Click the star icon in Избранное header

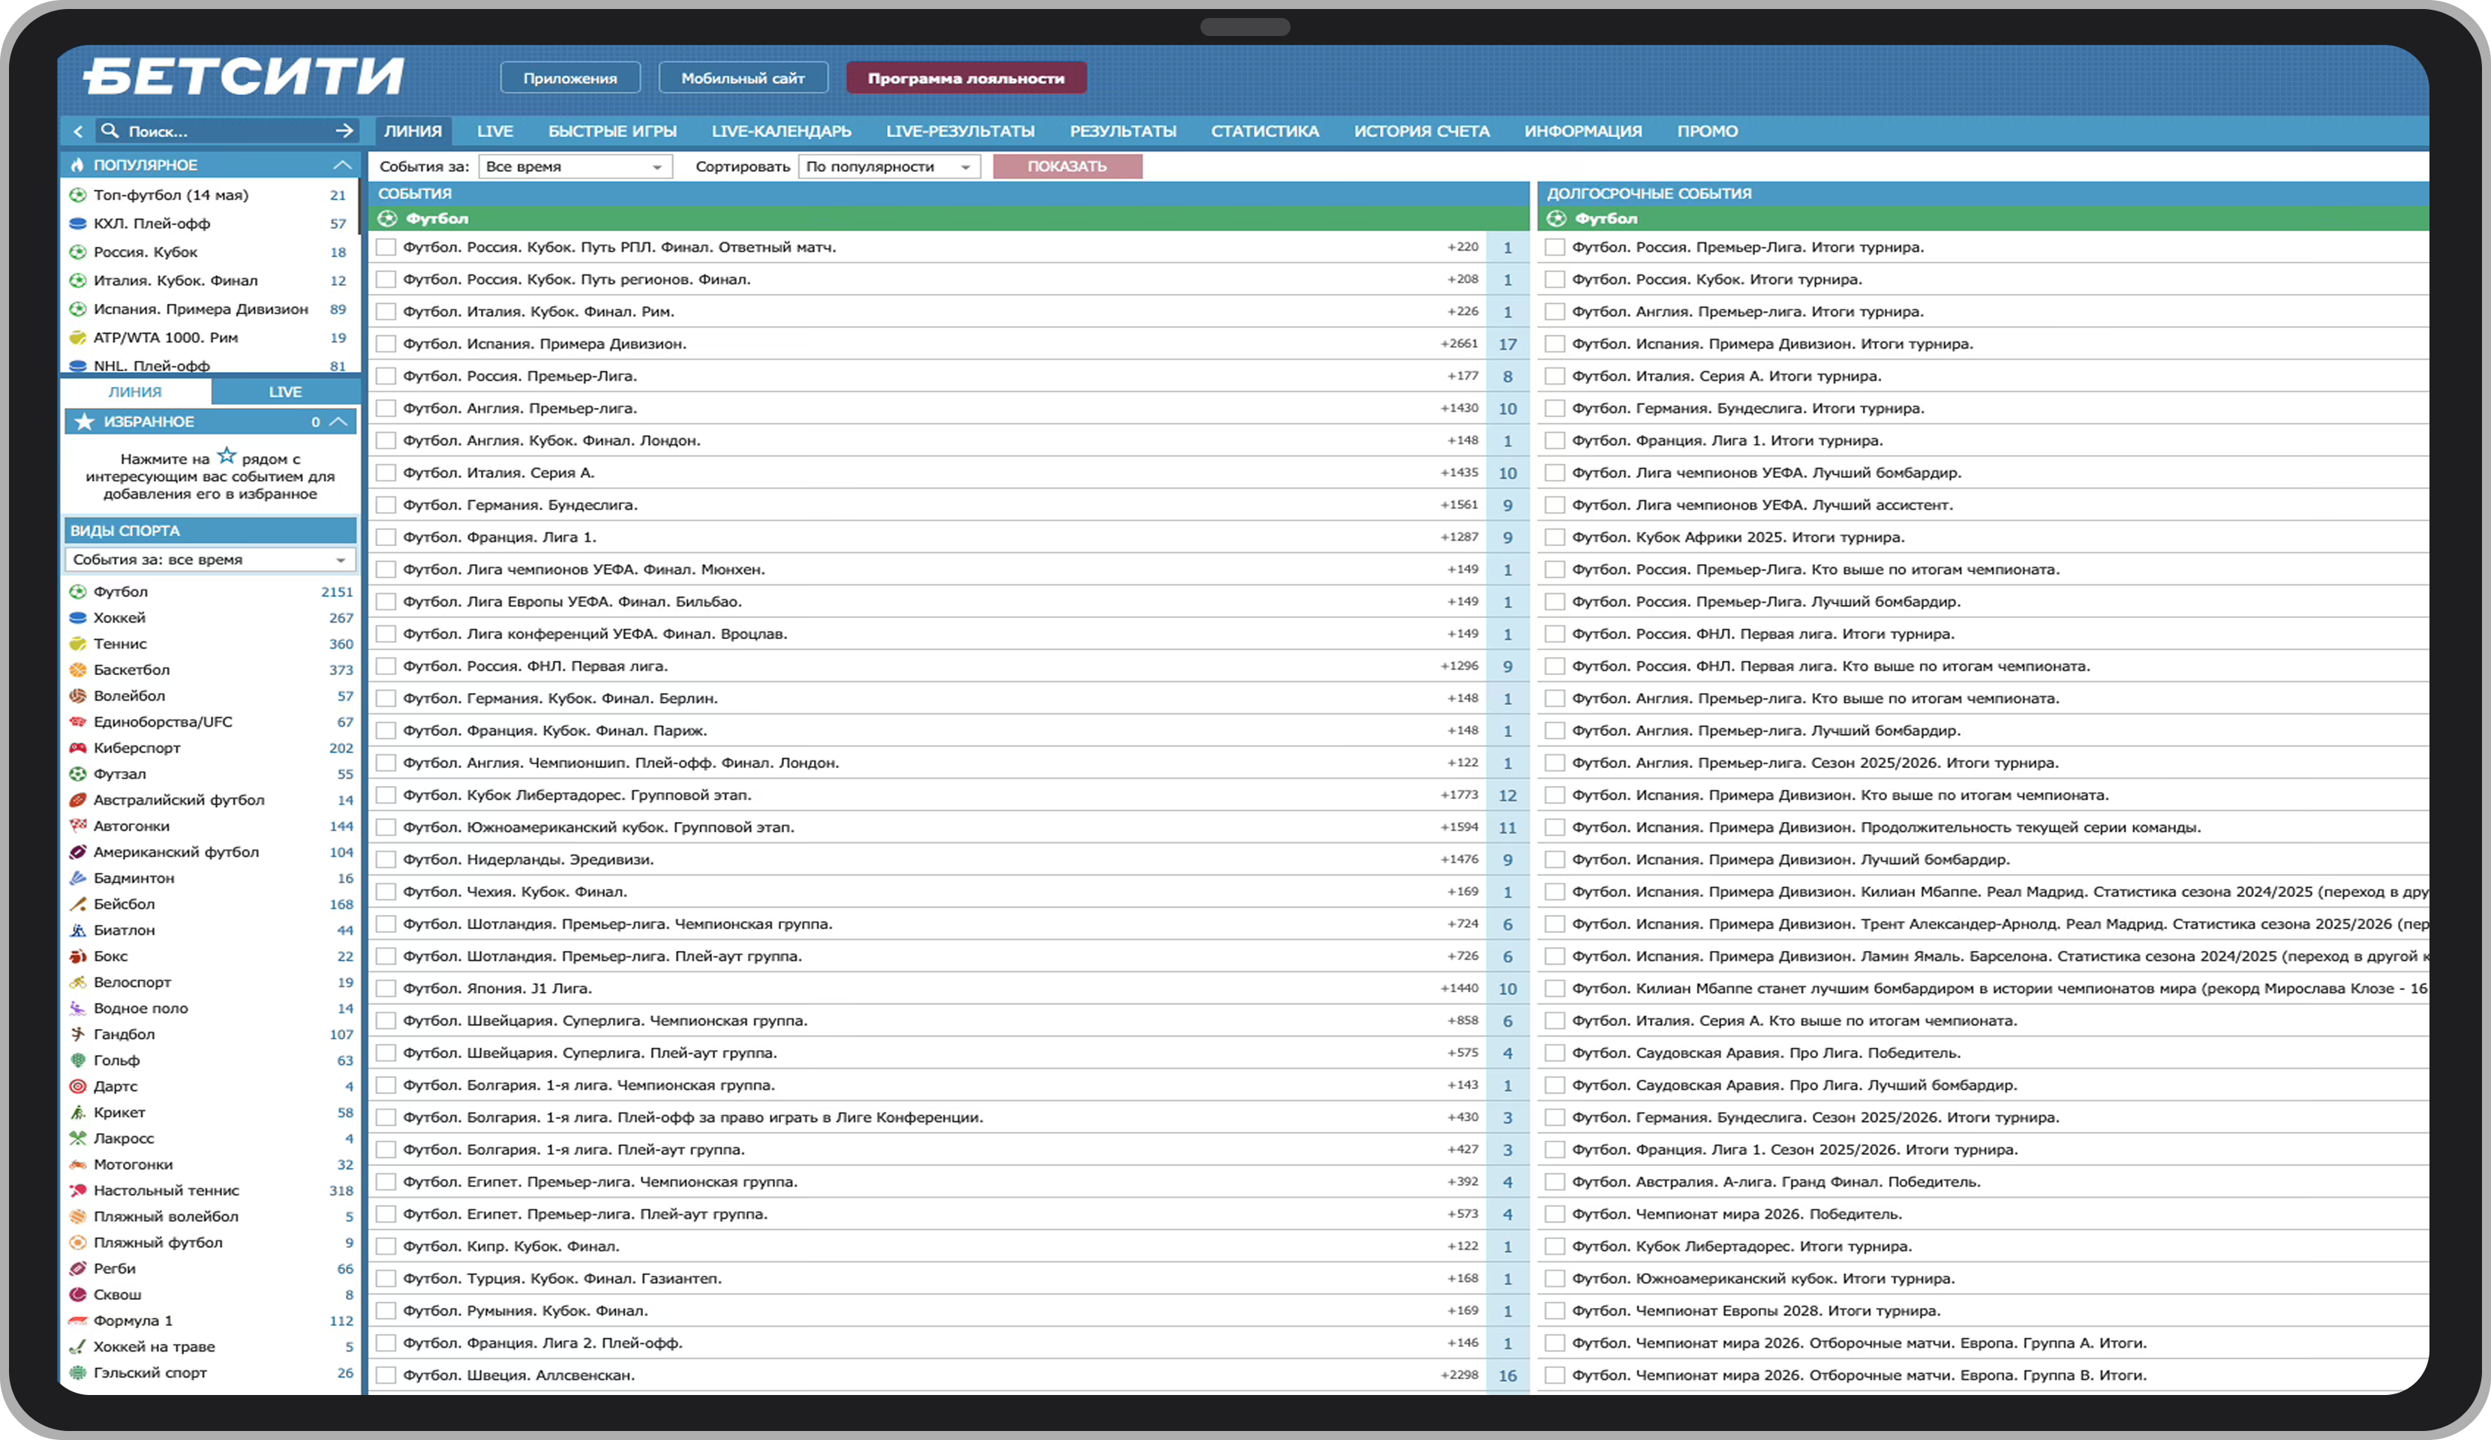coord(85,422)
